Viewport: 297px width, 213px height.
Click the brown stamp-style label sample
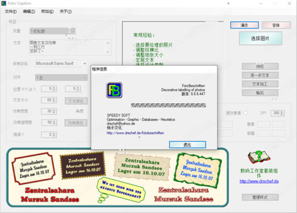coord(83,165)
